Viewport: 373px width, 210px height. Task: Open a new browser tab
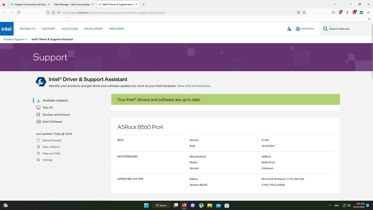point(144,4)
